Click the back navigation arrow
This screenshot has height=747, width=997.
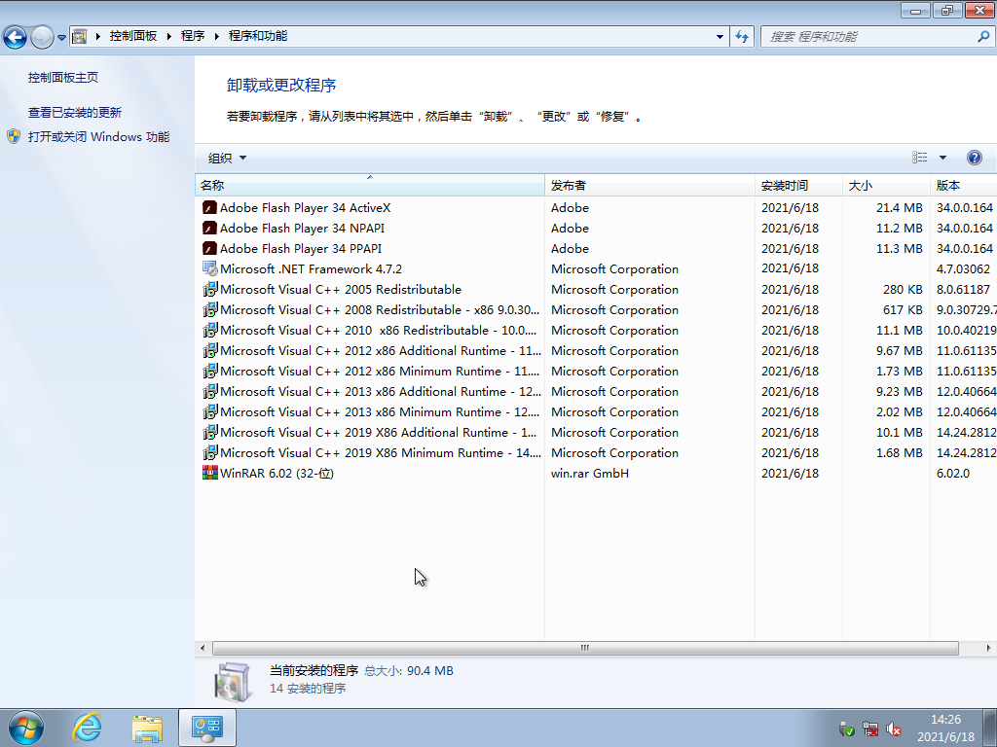click(x=17, y=35)
